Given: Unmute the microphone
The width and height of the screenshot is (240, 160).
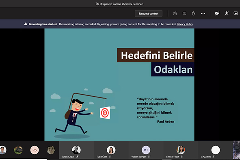Looking at the screenshot, I should (226, 13).
